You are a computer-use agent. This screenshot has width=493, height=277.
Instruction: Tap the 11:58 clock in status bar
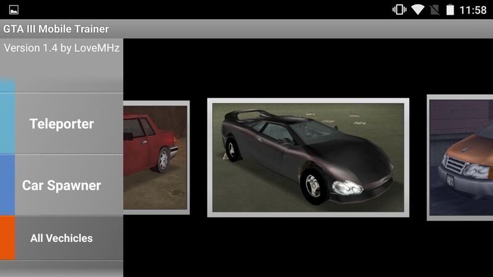click(x=473, y=10)
